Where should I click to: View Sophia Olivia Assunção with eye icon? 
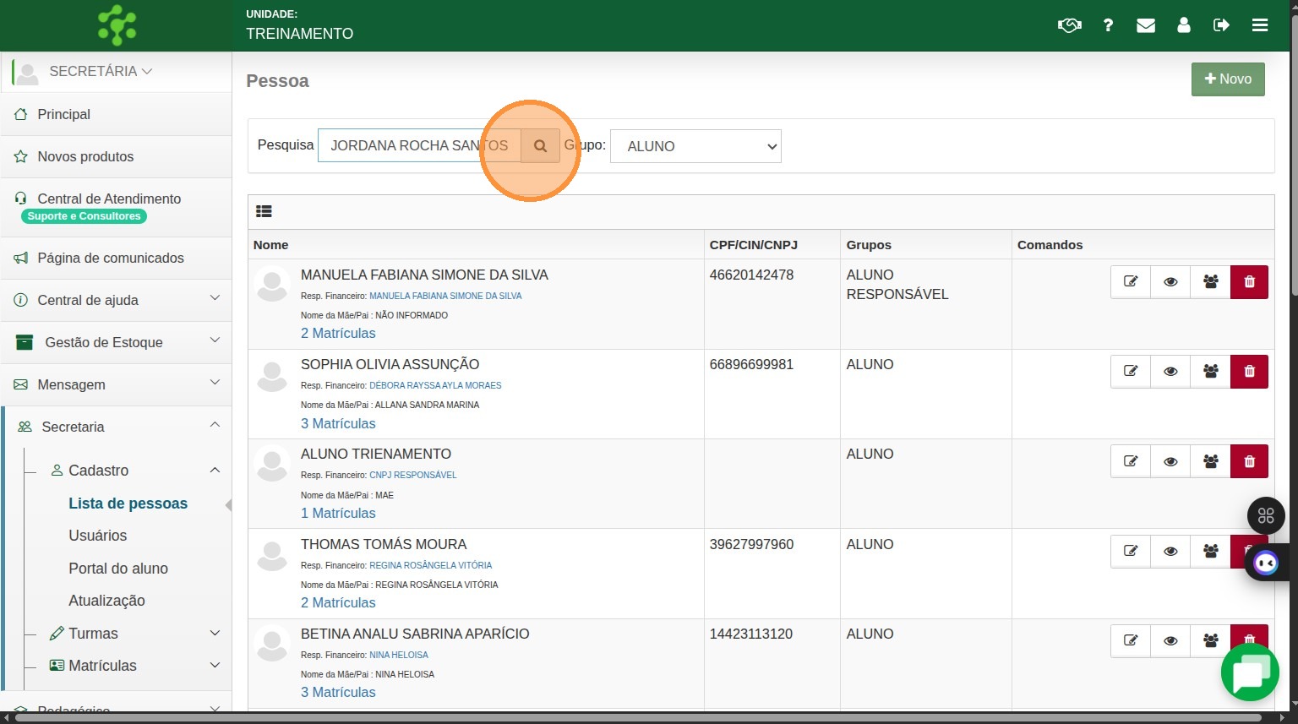click(1170, 372)
